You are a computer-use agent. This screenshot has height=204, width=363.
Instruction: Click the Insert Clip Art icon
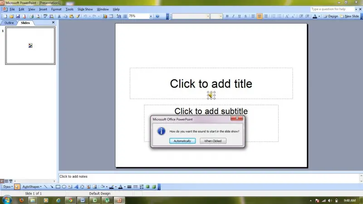[x=88, y=187]
